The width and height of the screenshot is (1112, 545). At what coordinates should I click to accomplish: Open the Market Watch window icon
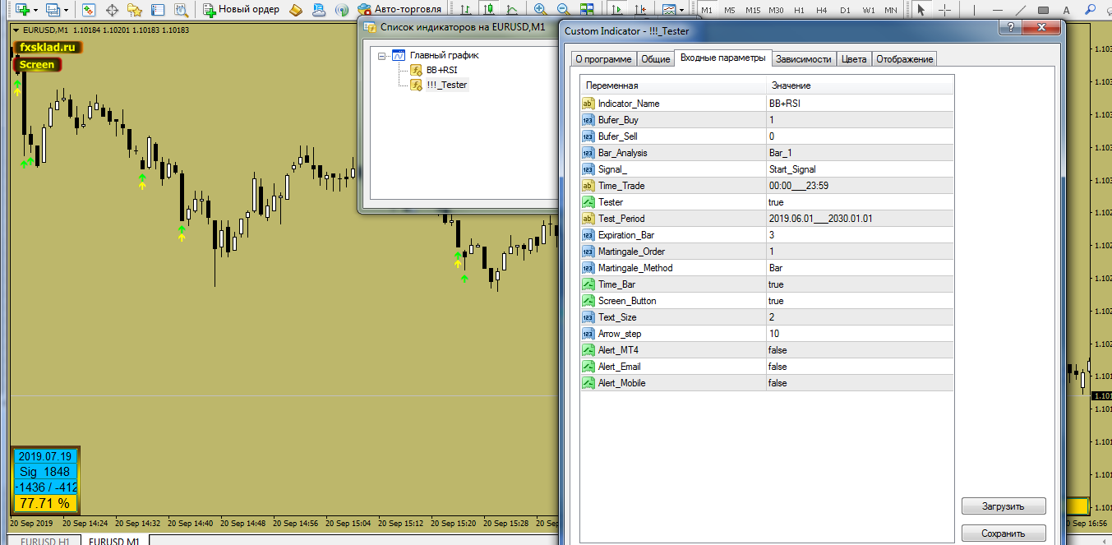[x=89, y=10]
